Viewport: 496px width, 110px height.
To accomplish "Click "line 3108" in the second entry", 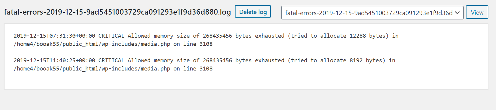I will 198,69.
